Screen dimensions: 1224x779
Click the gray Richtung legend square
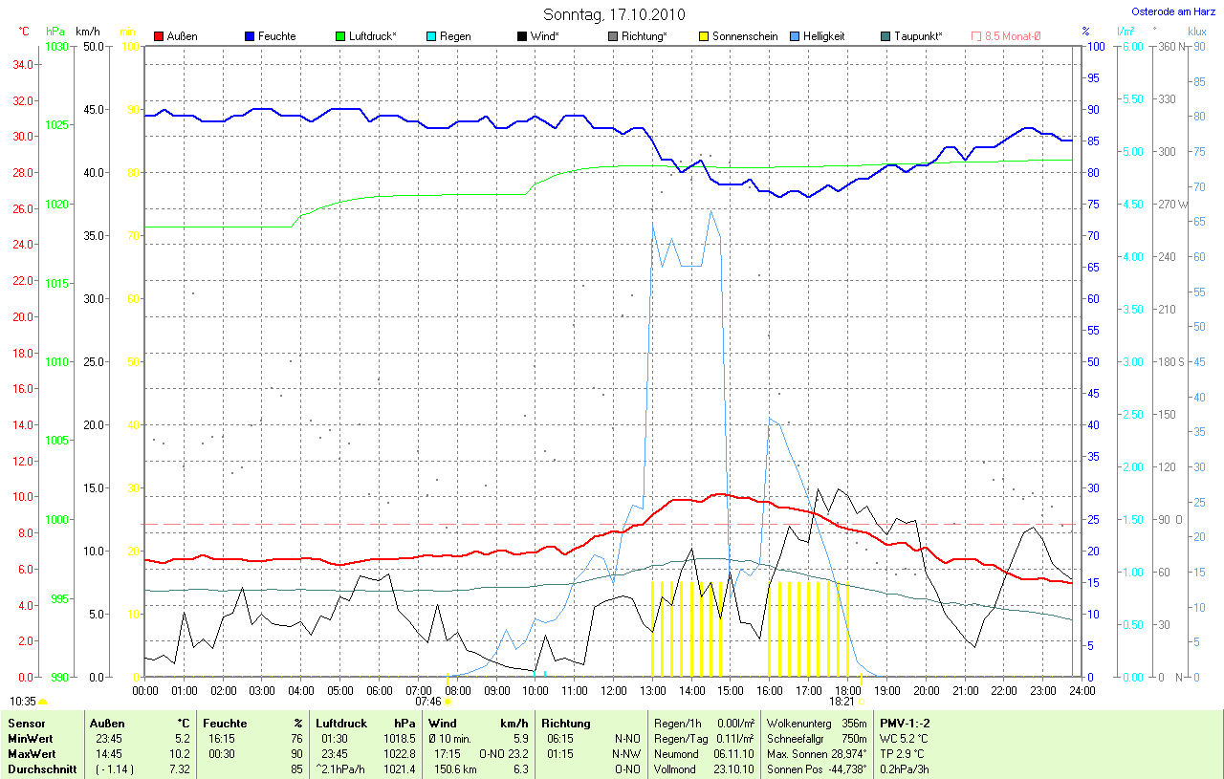(613, 36)
